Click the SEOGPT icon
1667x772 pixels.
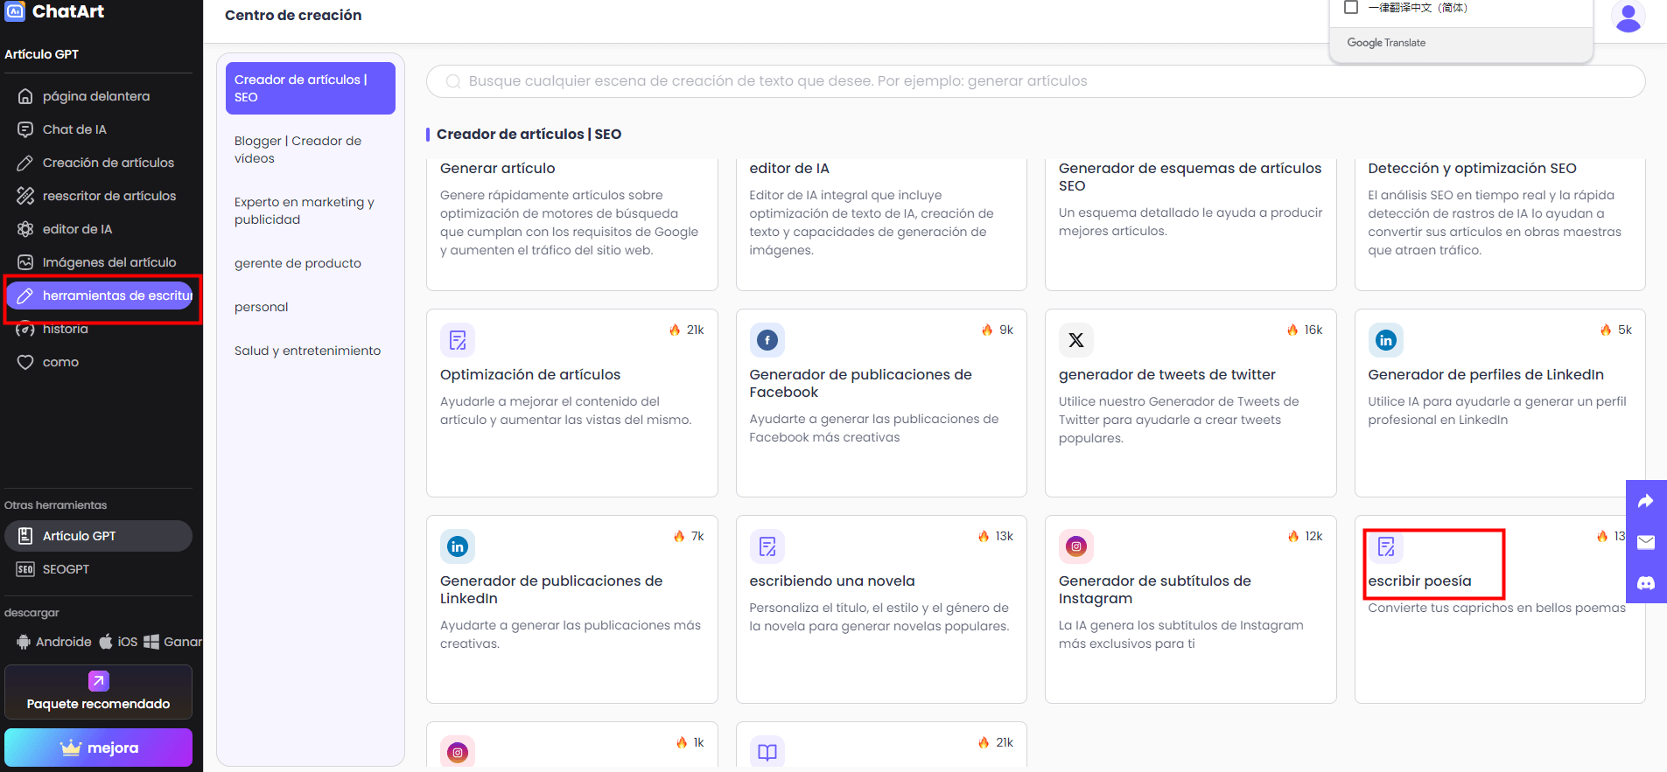[x=25, y=569]
